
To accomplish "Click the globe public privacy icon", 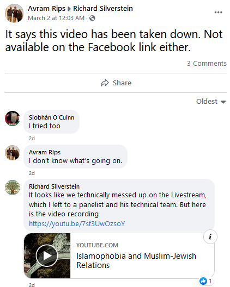I will [x=92, y=18].
